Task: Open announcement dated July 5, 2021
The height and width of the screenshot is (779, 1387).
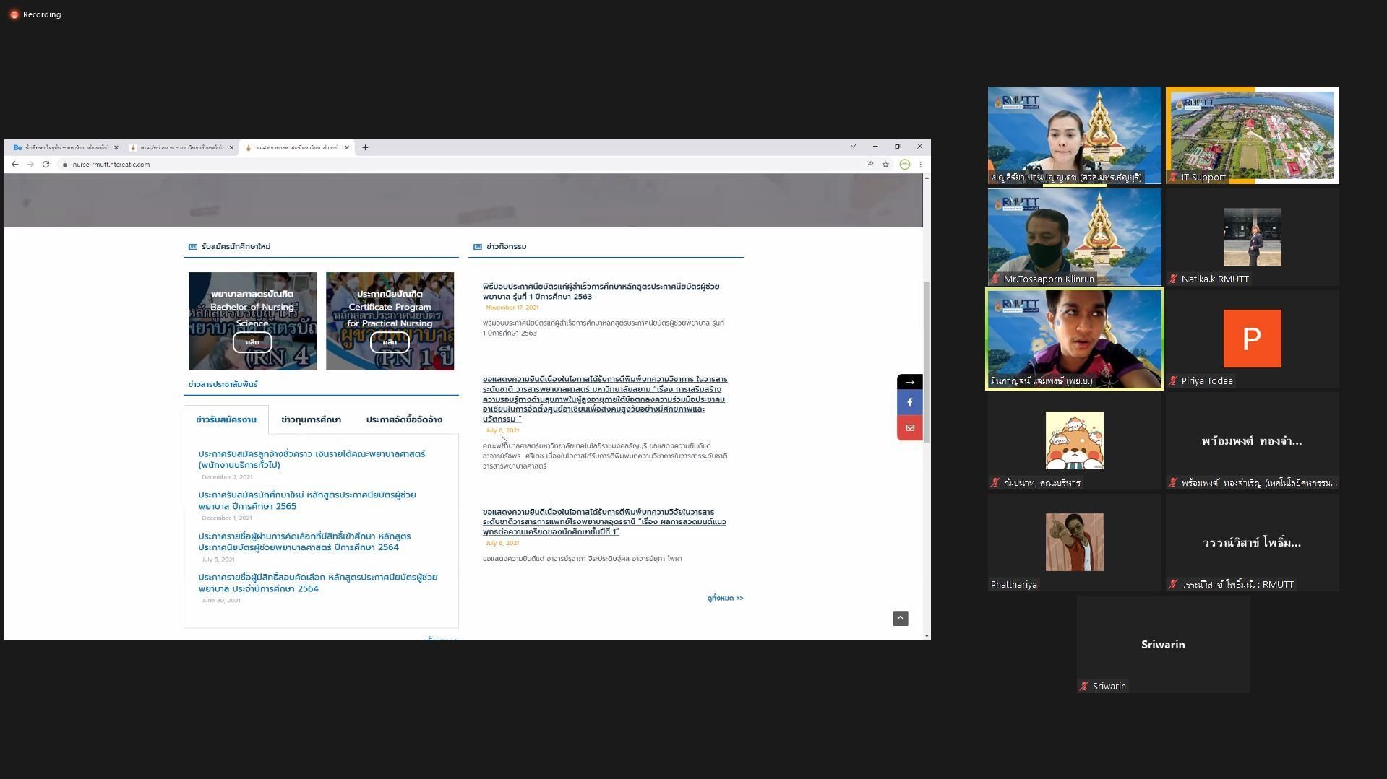Action: tap(304, 541)
